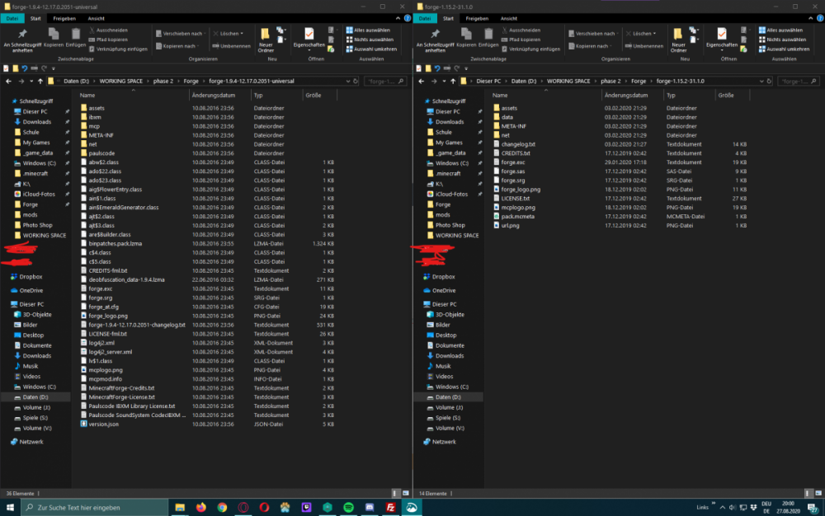Select binpatches.pack.lzma file in the file list
This screenshot has height=516, width=825.
tap(115, 244)
